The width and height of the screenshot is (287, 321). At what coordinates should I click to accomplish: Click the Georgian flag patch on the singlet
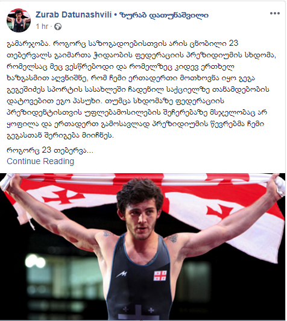click(160, 276)
